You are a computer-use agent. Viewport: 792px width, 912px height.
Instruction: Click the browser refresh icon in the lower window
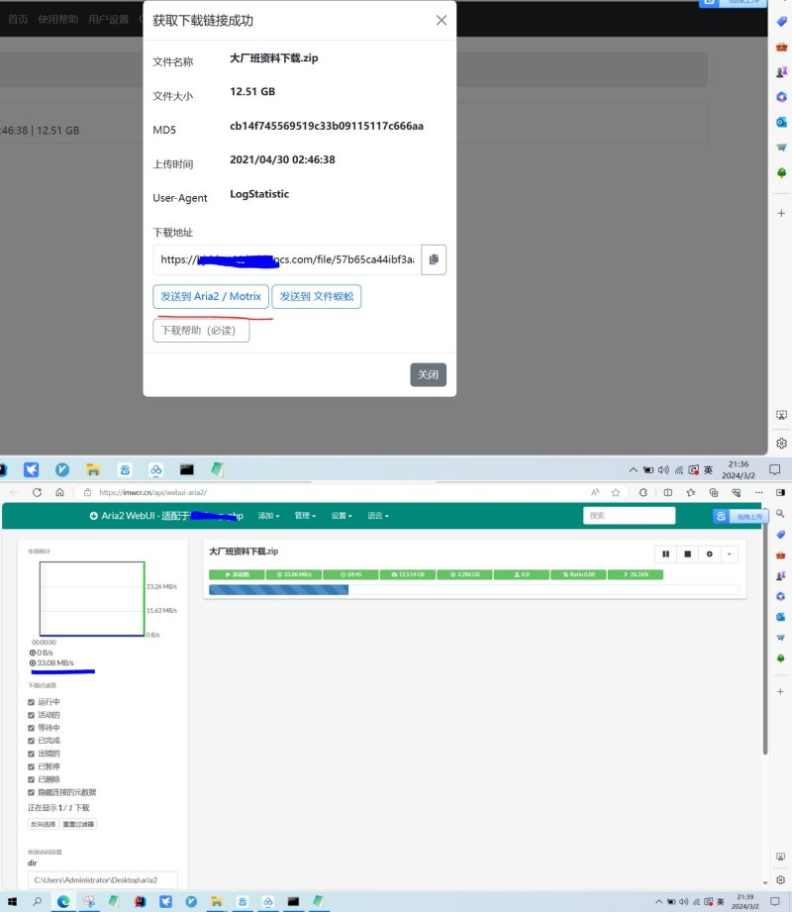pyautogui.click(x=38, y=492)
